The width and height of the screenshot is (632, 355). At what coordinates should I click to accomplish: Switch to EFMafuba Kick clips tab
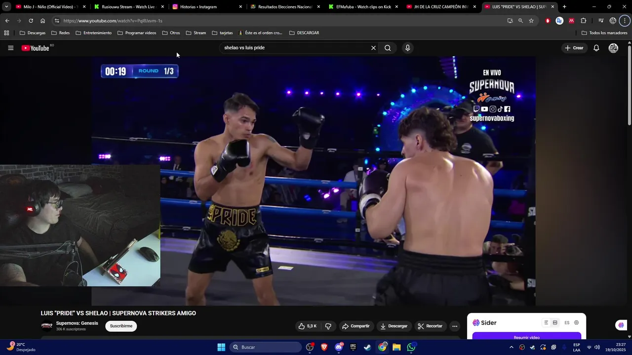pos(362,7)
